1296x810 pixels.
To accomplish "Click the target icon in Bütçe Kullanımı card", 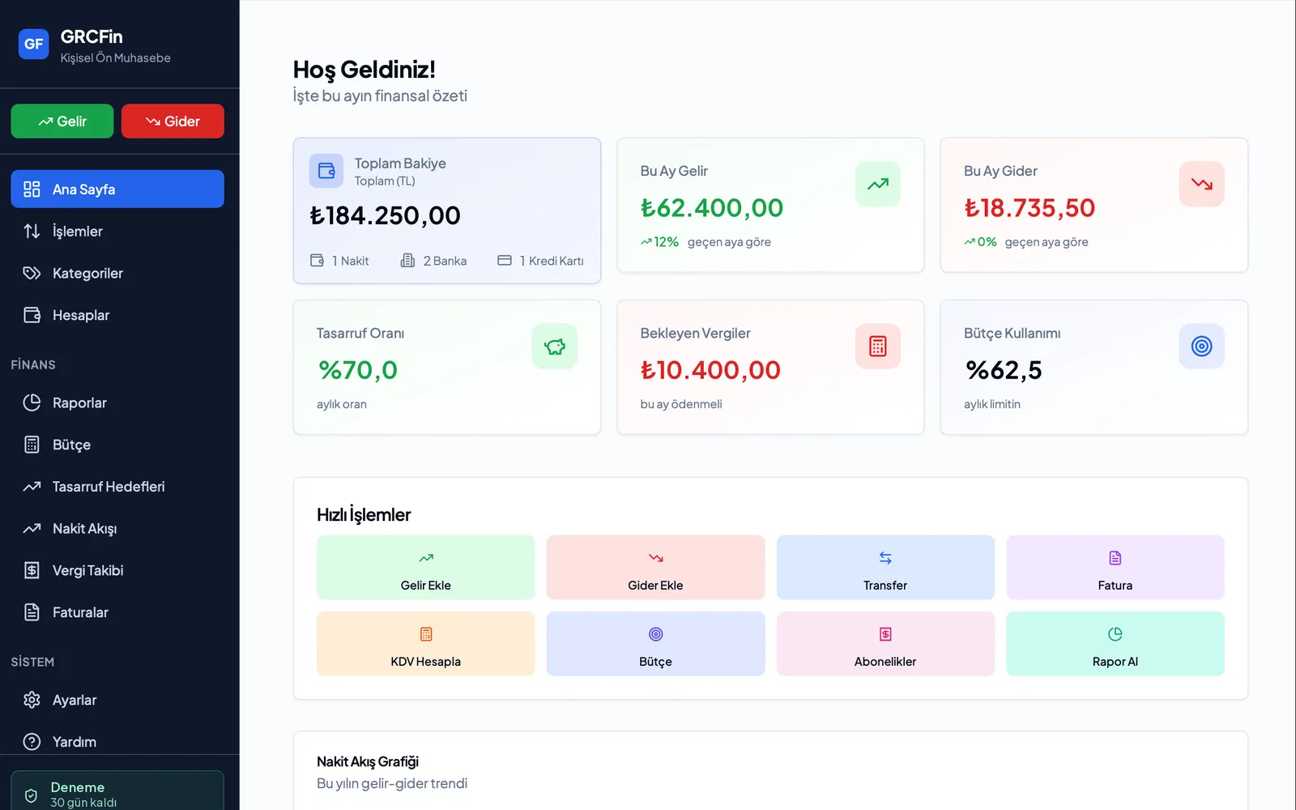I will [1202, 347].
